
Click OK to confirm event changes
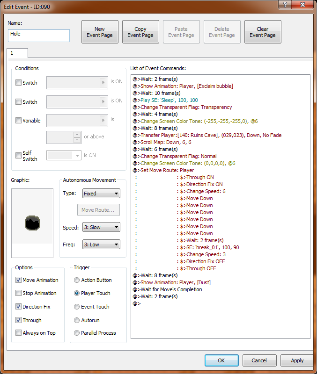221,360
